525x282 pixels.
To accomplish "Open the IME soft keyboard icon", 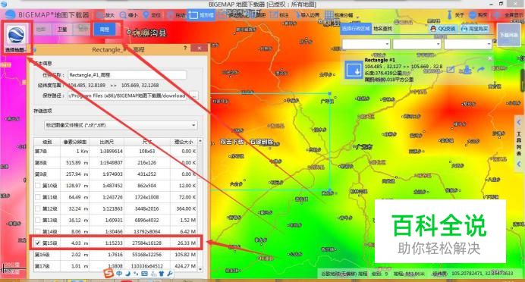I will click(x=144, y=274).
